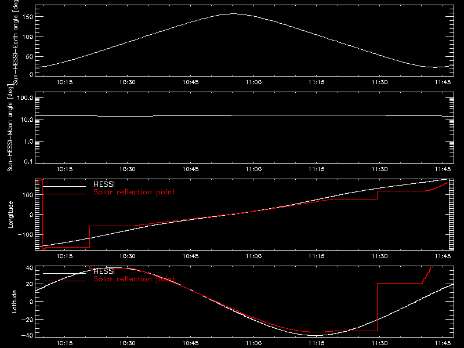
Task: Click the 0.1 tick on Moon angle axis
Action: [28, 161]
